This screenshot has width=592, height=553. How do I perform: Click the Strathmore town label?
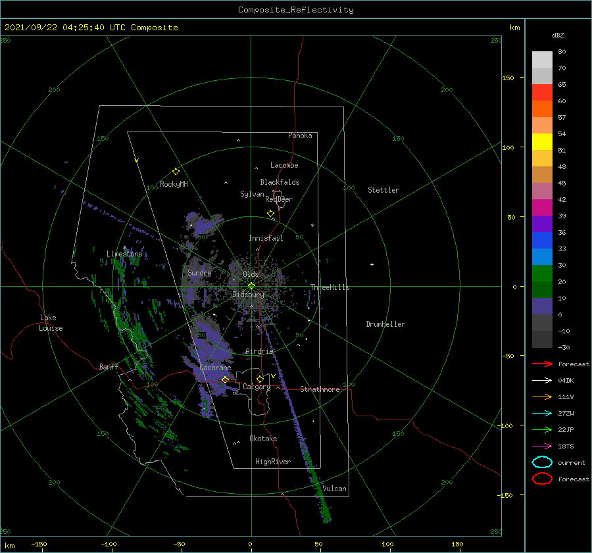pos(320,389)
